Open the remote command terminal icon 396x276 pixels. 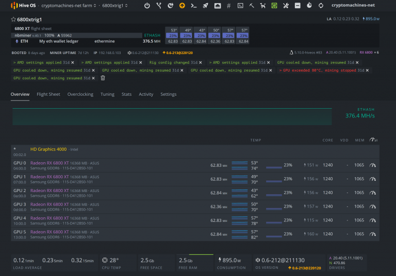193,6
